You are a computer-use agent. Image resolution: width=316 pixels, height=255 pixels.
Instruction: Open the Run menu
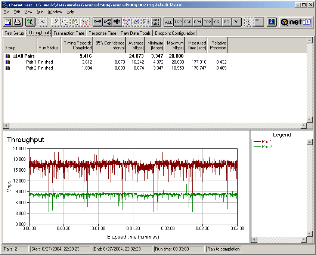(40, 12)
